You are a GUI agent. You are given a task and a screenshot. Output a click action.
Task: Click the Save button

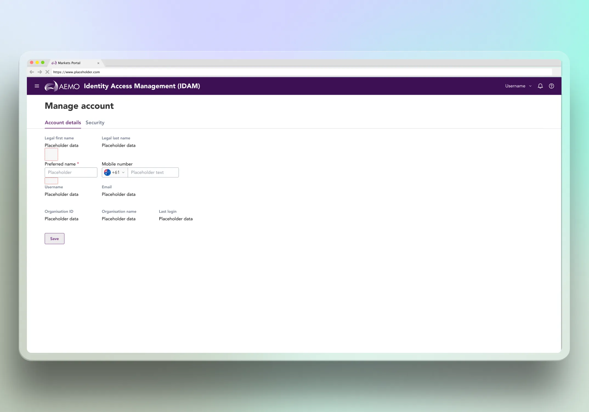tap(55, 239)
